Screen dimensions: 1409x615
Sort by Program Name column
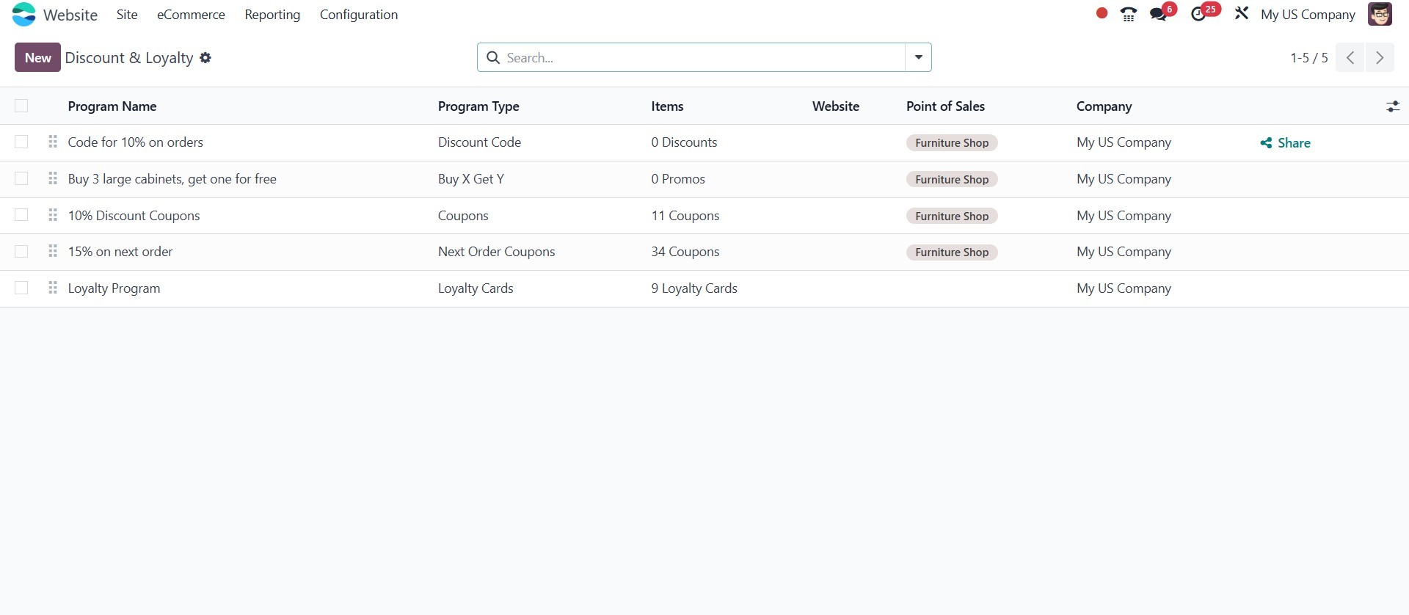click(112, 106)
